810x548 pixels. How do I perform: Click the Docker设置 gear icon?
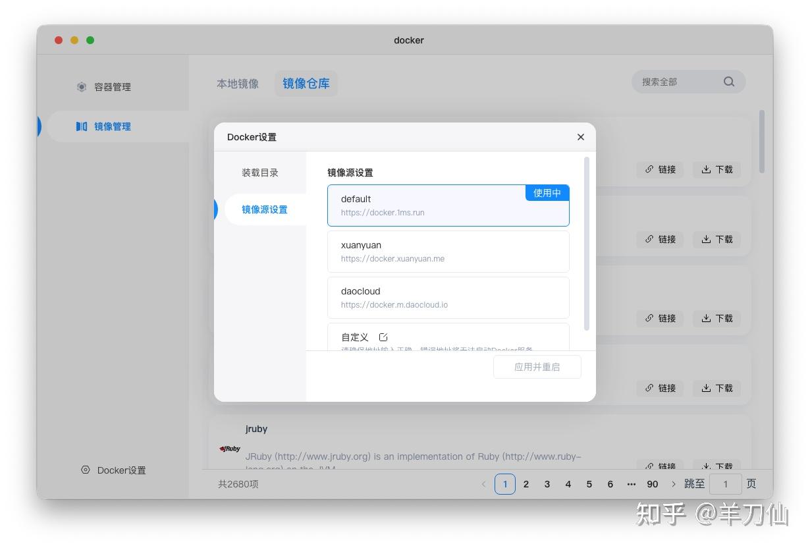pos(86,470)
